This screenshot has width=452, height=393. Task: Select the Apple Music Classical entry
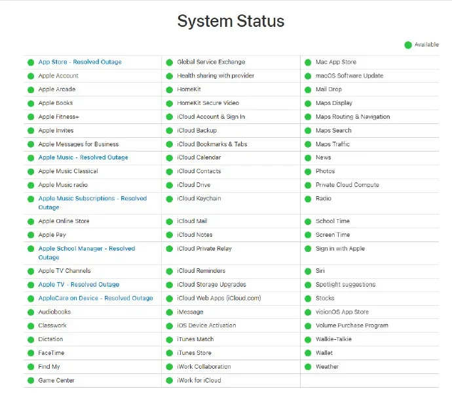click(68, 171)
